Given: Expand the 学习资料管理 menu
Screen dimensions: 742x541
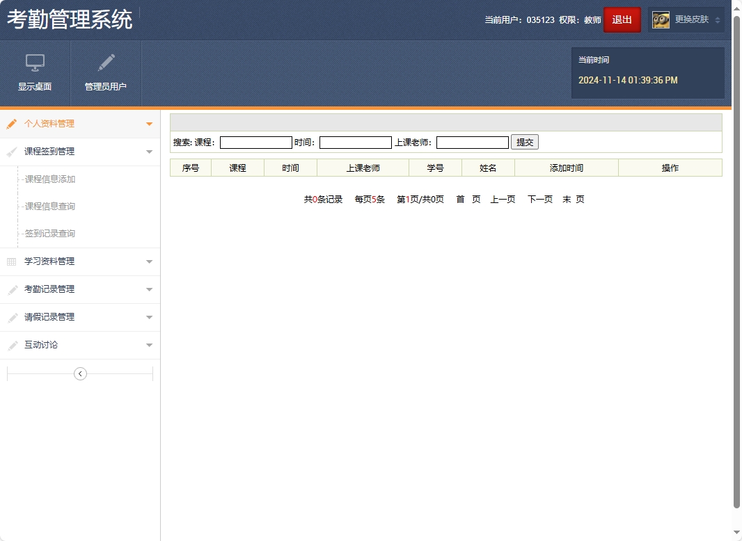Looking at the screenshot, I should point(149,261).
